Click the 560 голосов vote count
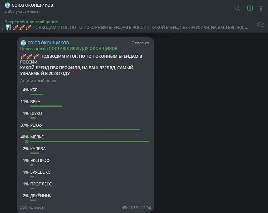268x213 pixels. (32, 207)
